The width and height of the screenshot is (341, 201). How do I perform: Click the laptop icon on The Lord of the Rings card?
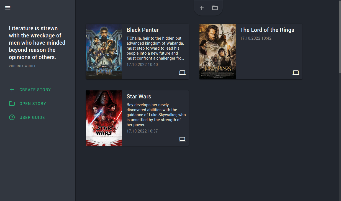[296, 73]
